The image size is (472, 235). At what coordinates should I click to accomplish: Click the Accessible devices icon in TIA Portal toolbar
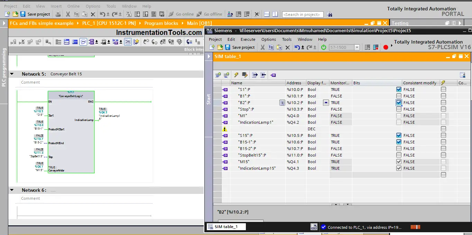click(230, 14)
